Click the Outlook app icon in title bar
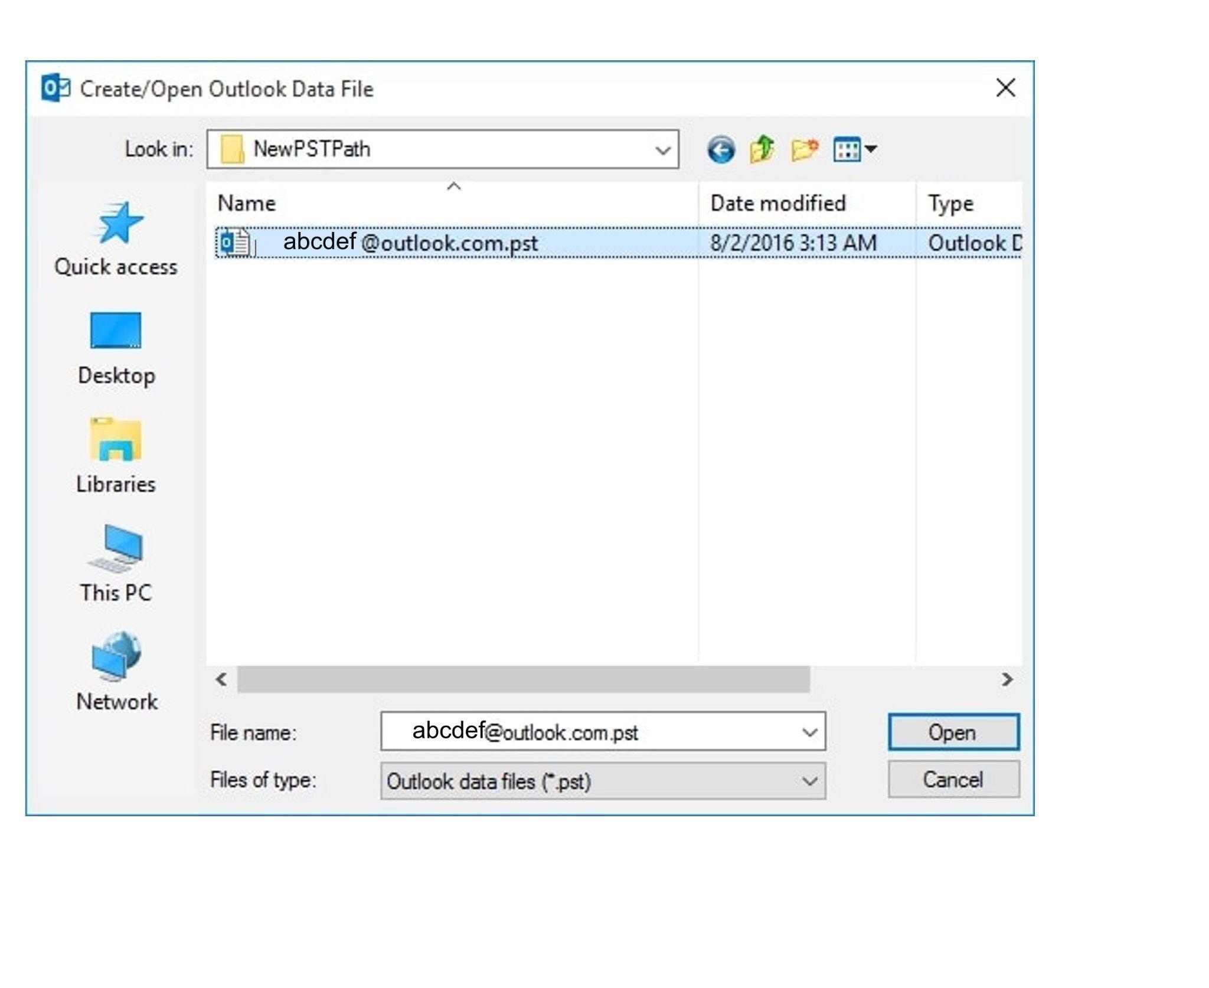This screenshot has height=988, width=1209. point(56,89)
